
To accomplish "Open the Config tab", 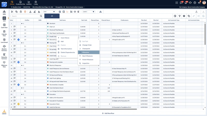I will click(36, 3).
